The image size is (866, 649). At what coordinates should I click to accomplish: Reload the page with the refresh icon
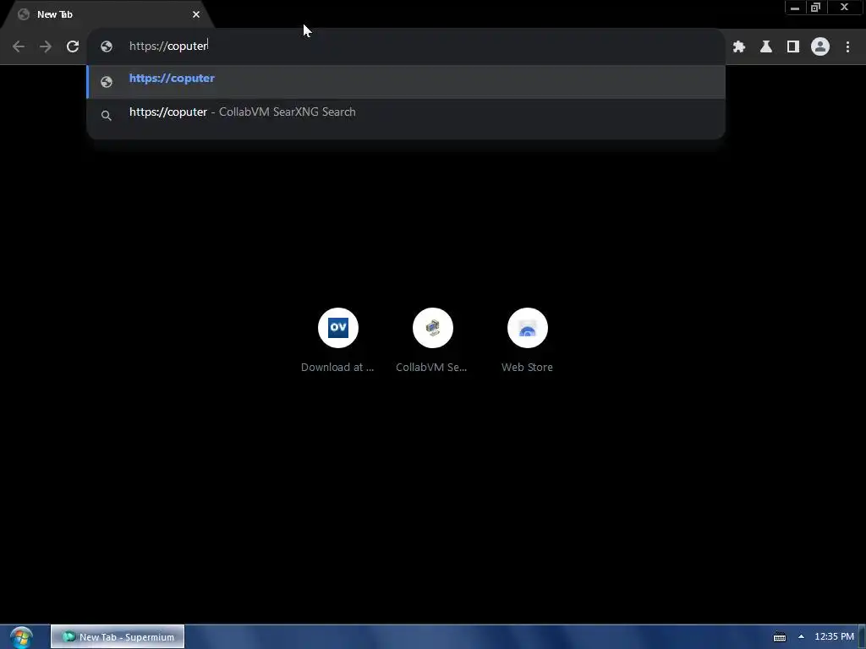(x=73, y=46)
